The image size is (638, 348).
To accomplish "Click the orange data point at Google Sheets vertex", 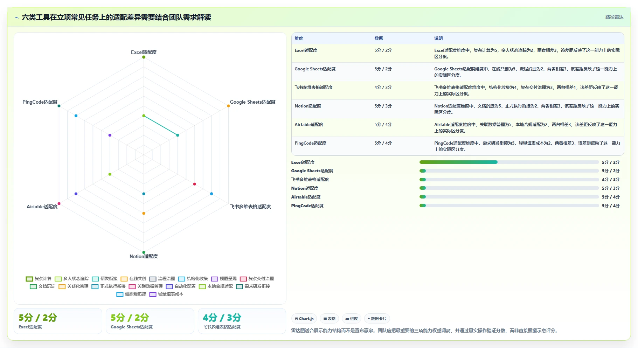I will coord(228,106).
